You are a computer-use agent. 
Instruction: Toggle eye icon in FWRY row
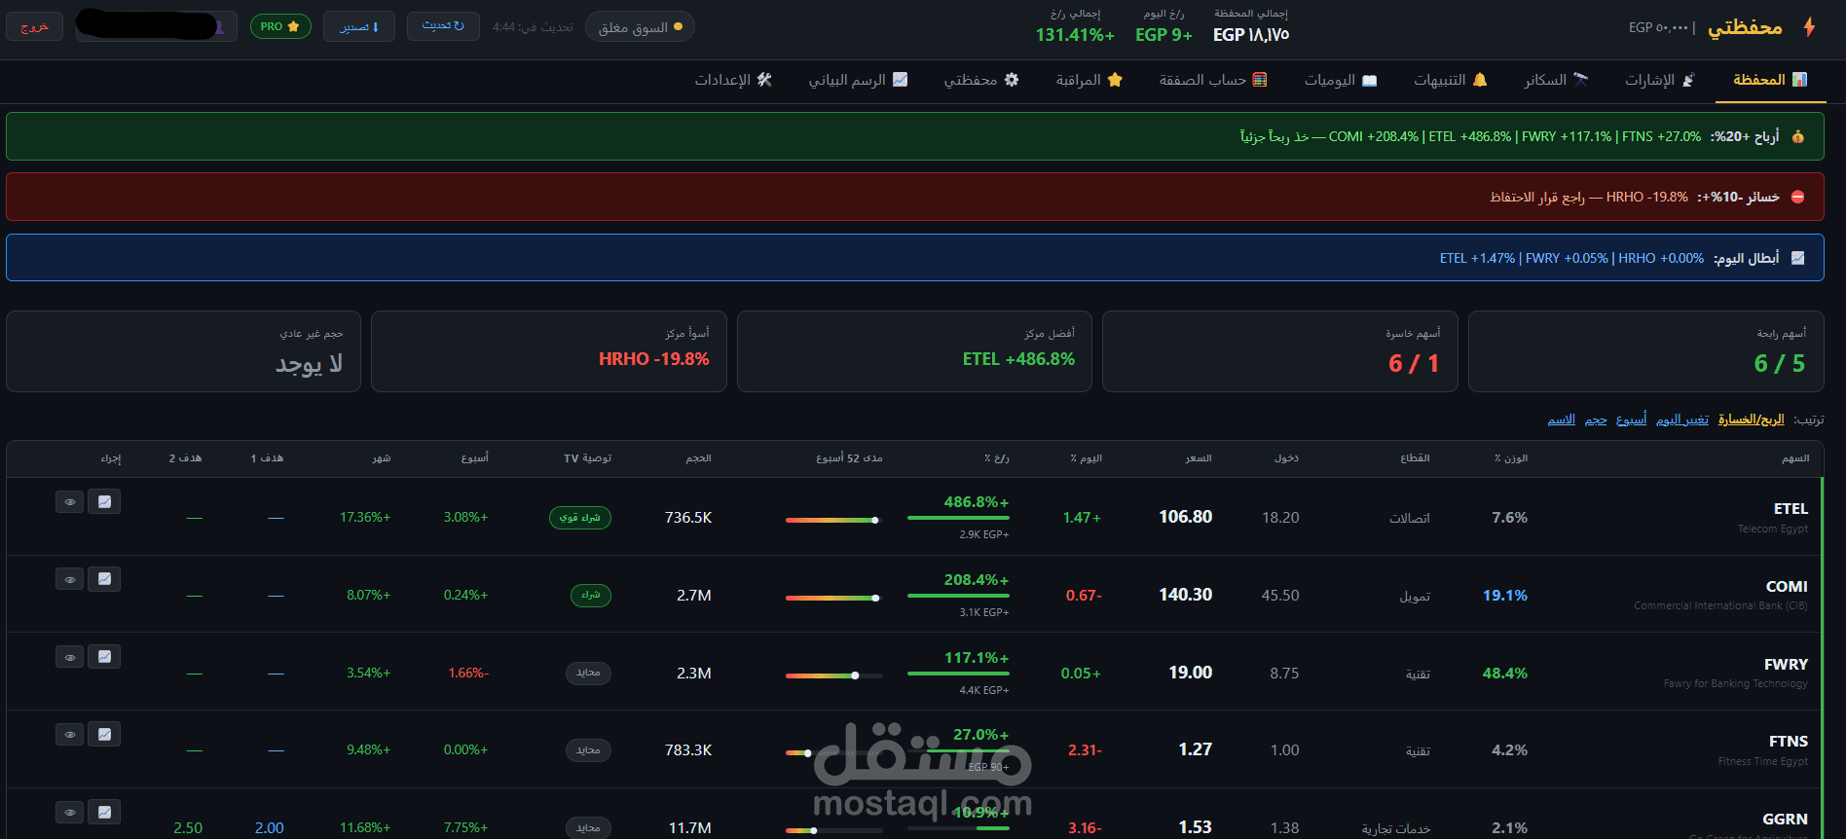coord(69,658)
